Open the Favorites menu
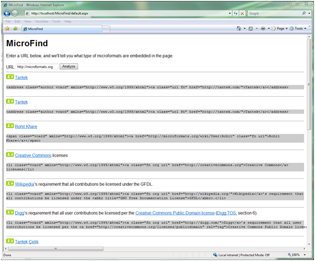The height and width of the screenshot is (261, 315). click(42, 21)
